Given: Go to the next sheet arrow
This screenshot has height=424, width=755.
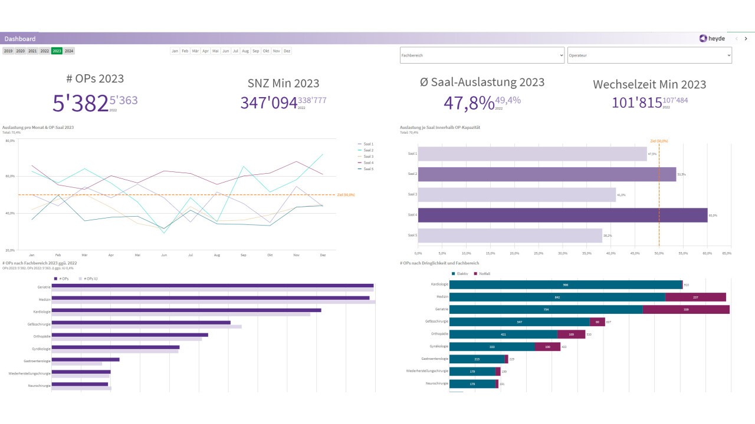Looking at the screenshot, I should point(746,38).
